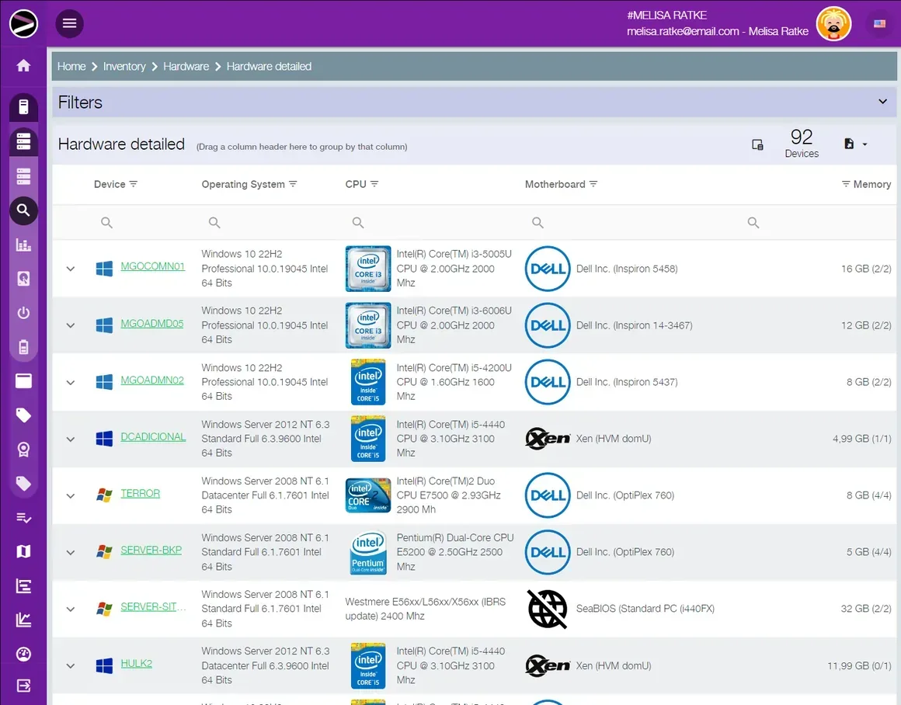Go to Hardware in the breadcrumb
Viewport: 901px width, 705px height.
coord(186,66)
